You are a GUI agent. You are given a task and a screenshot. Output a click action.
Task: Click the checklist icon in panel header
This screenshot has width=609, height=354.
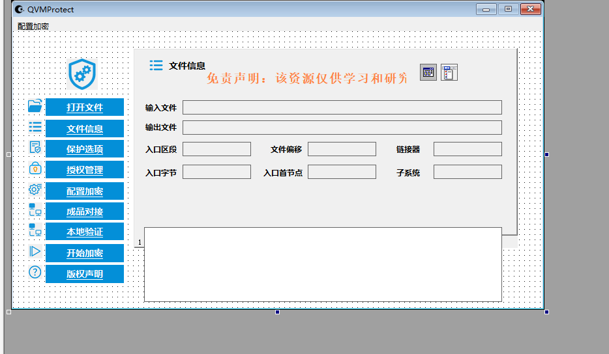(x=449, y=73)
